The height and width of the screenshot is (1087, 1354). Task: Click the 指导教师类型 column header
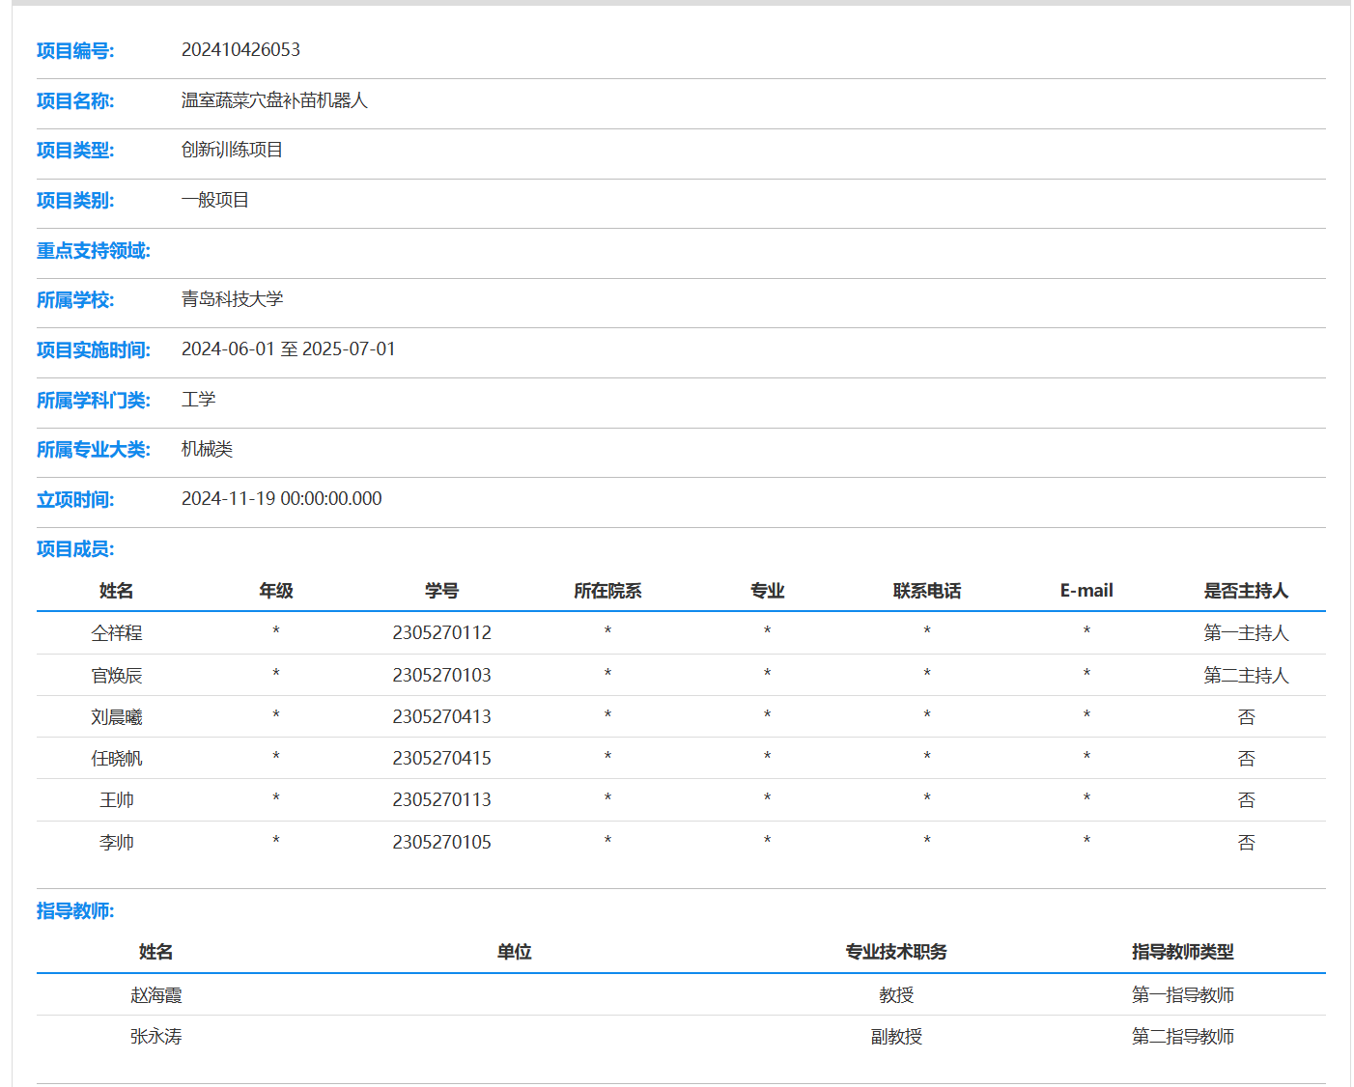(1182, 952)
